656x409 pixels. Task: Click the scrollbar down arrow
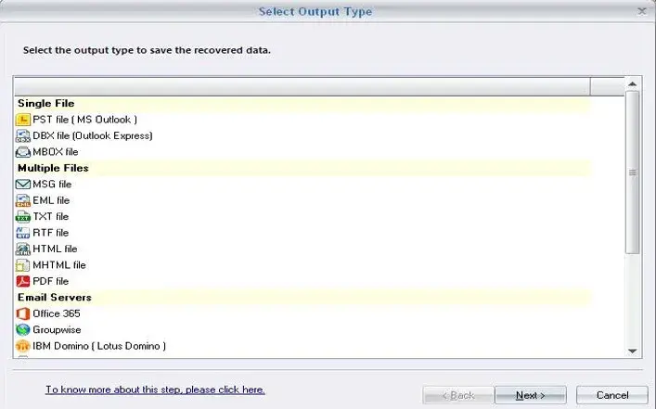click(x=633, y=351)
